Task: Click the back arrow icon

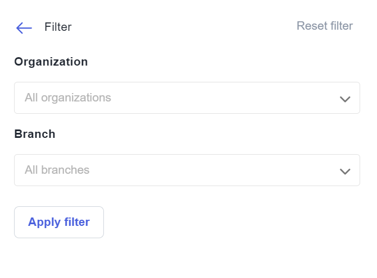Action: point(24,27)
